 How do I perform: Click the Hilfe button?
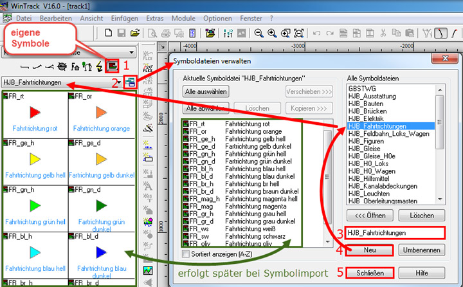[422, 273]
